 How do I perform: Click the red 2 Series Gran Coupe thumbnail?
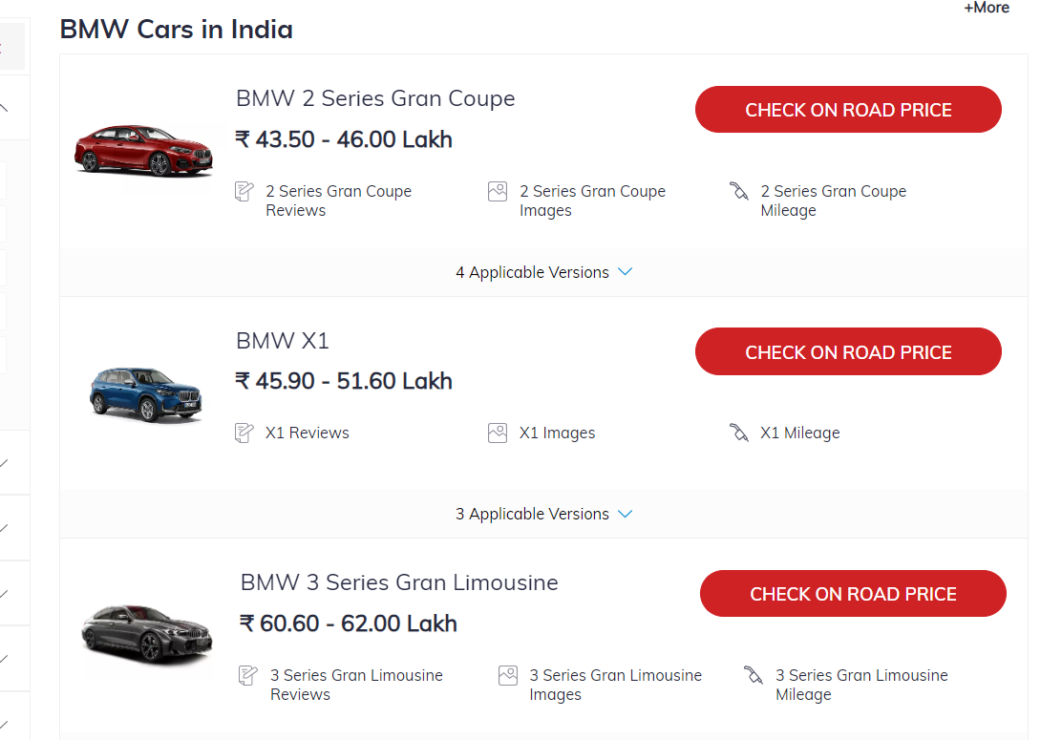pyautogui.click(x=143, y=151)
